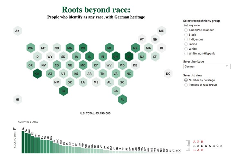Click the DC hexagon tile
Viewport: 244px width, 156px height.
168,74
